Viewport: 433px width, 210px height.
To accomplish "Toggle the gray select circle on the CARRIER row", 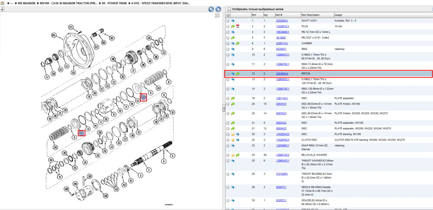I will [228, 43].
